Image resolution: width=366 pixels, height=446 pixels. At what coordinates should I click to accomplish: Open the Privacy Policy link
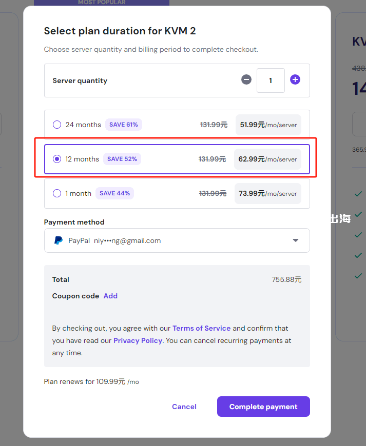point(138,340)
